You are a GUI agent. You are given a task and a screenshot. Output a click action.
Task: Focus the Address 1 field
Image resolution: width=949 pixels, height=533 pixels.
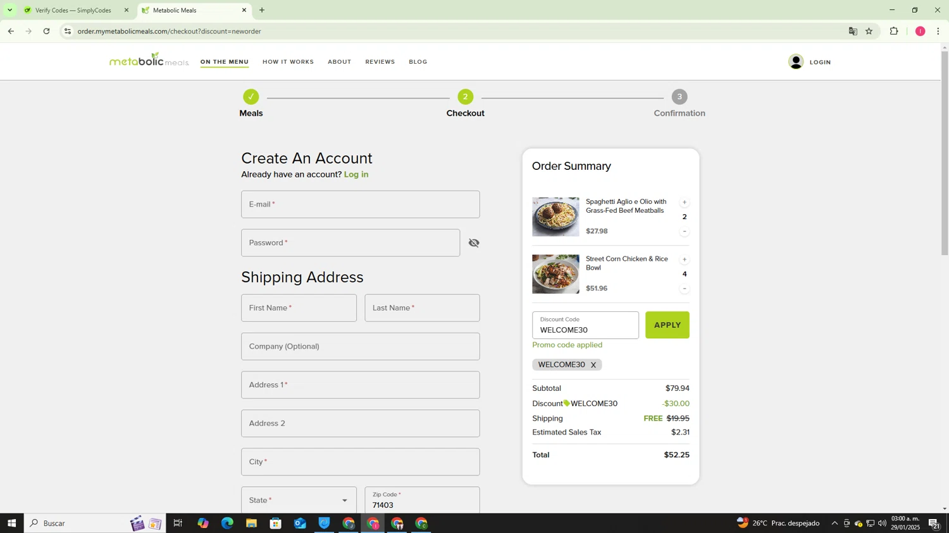click(x=360, y=385)
